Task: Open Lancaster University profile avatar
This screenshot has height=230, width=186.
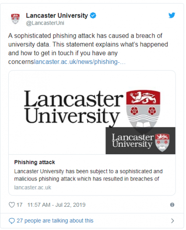Action: [15, 19]
